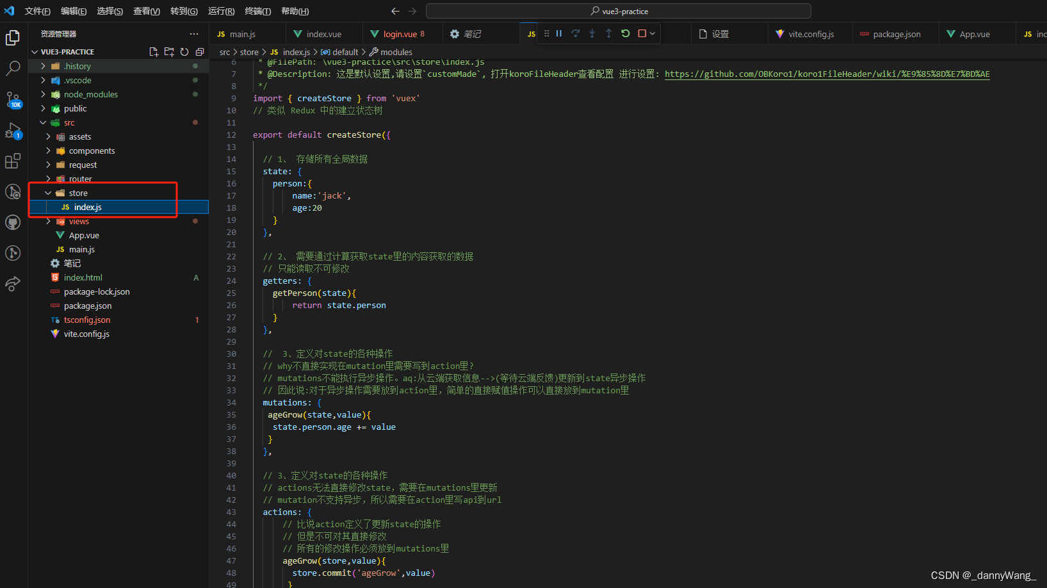Click the vue3-practice command center search box
This screenshot has height=588, width=1047.
[618, 11]
